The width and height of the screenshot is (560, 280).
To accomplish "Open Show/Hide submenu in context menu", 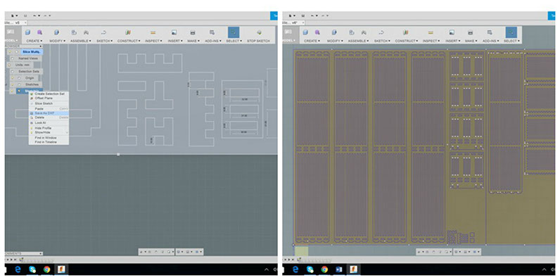I will 49,132.
